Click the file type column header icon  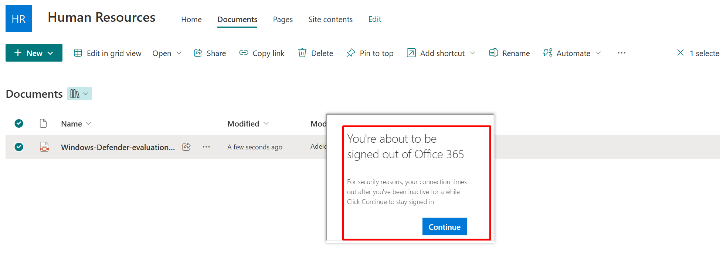click(43, 123)
